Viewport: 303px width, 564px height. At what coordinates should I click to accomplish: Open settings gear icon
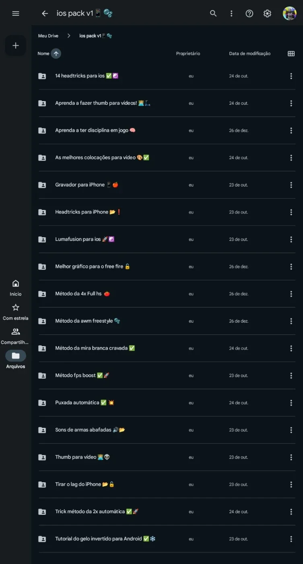[267, 13]
